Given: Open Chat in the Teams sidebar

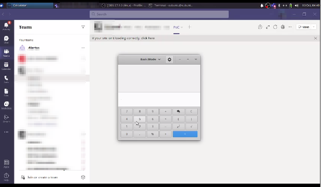Looking at the screenshot, I should coord(6,40).
